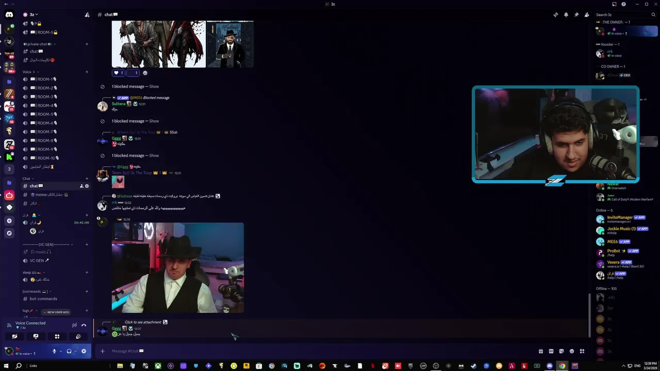Open the meme channel
Viewport: 660px width, 371px height.
[56, 194]
